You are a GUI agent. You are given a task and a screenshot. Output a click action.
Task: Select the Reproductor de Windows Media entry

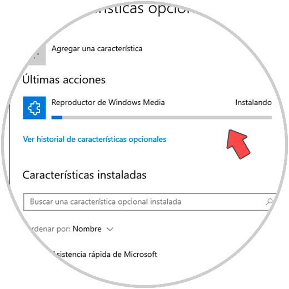(108, 102)
